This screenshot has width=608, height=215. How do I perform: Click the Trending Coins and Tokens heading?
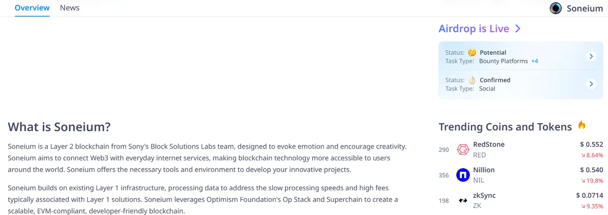coord(505,127)
